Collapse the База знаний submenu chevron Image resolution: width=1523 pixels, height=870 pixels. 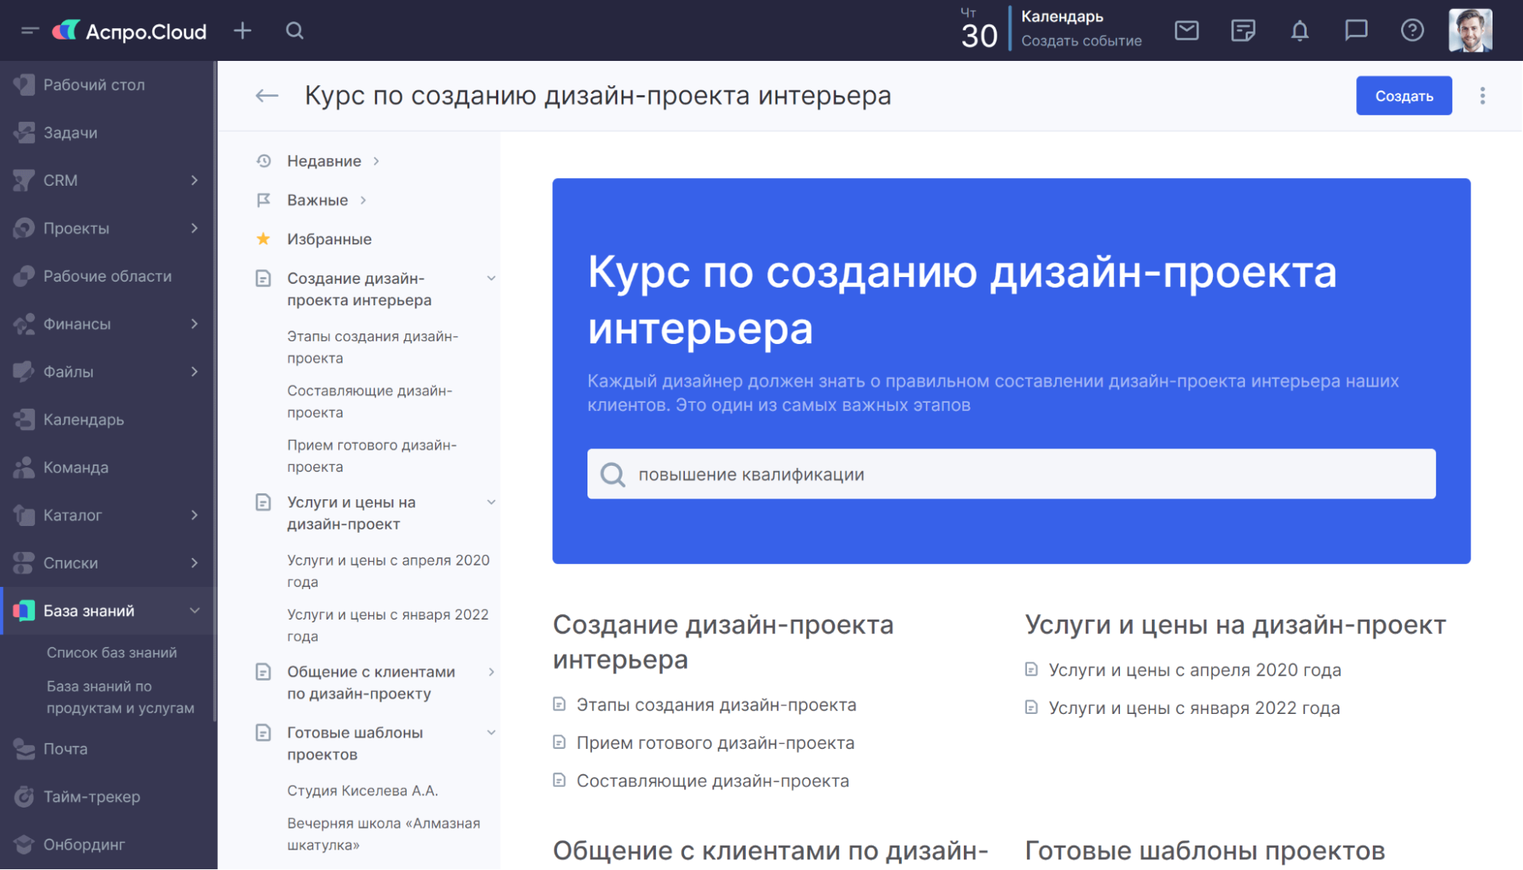[x=195, y=610]
